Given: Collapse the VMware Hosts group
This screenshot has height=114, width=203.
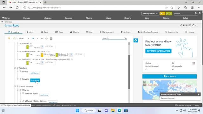Looking at the screenshot, I should [20, 93].
